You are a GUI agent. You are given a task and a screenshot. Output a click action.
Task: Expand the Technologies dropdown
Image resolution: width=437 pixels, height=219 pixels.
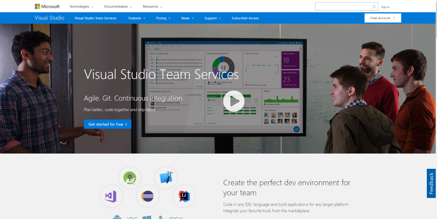81,6
